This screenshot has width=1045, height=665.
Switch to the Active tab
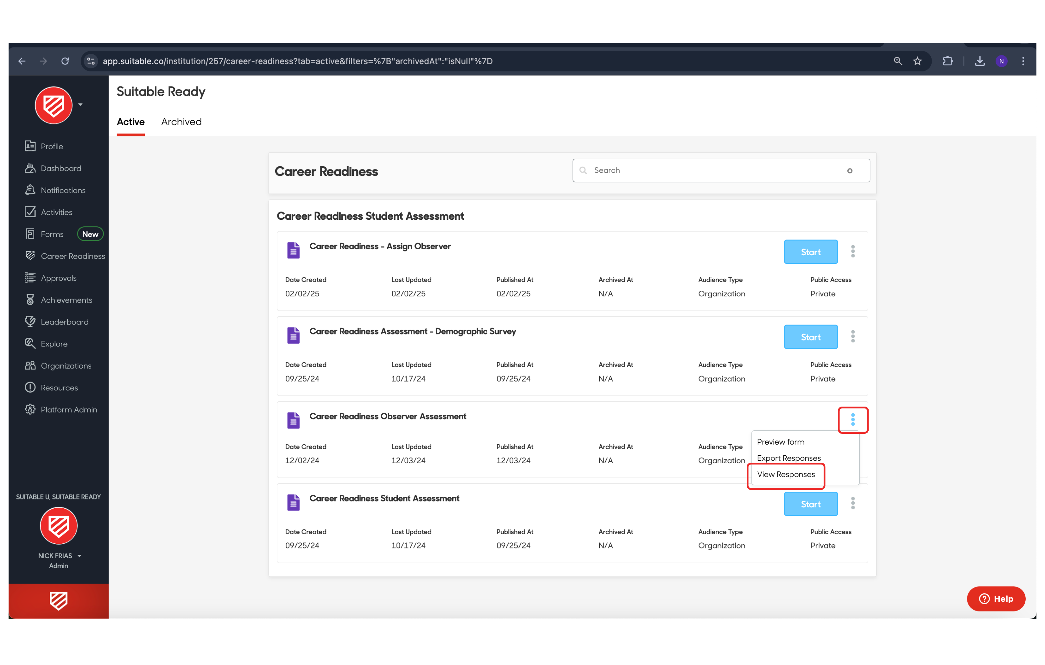click(130, 122)
